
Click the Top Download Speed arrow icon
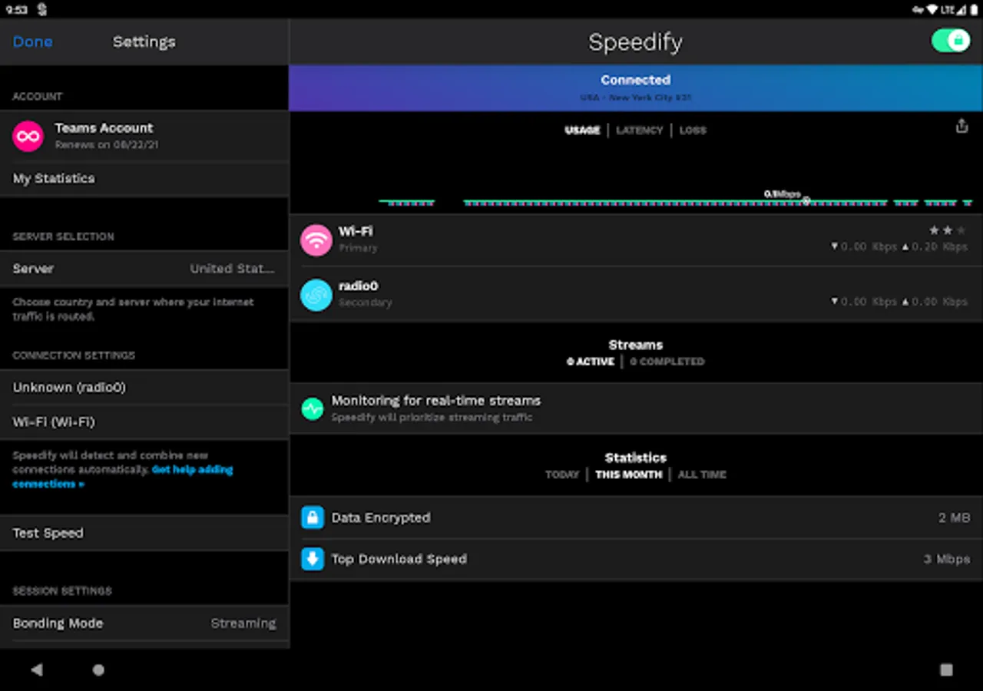pyautogui.click(x=312, y=559)
